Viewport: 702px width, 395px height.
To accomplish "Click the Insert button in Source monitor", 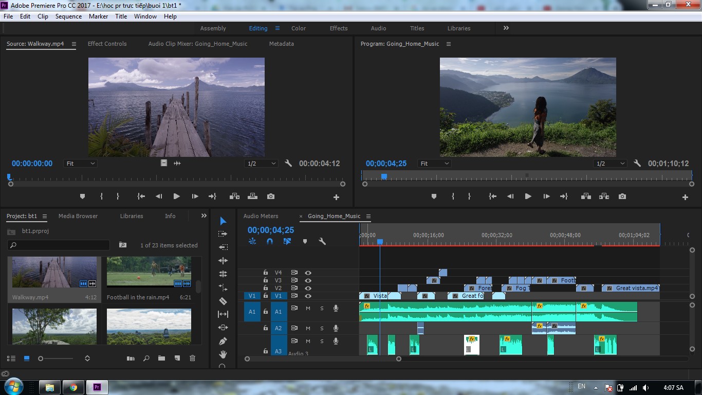I will click(x=234, y=196).
